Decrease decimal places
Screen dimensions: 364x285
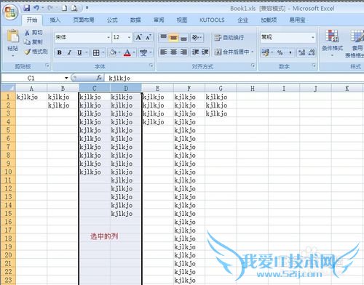(x=312, y=52)
